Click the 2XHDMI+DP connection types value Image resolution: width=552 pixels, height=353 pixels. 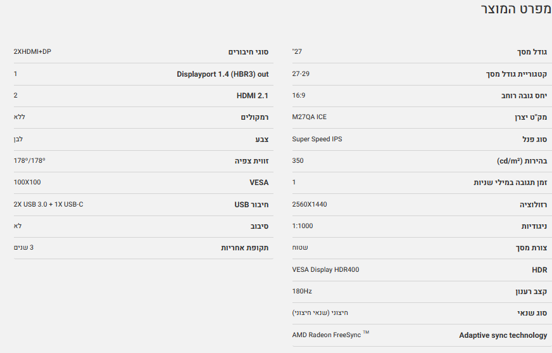(32, 51)
